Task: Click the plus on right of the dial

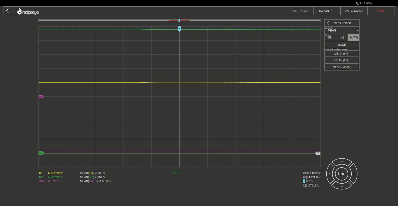Action: tap(354, 174)
